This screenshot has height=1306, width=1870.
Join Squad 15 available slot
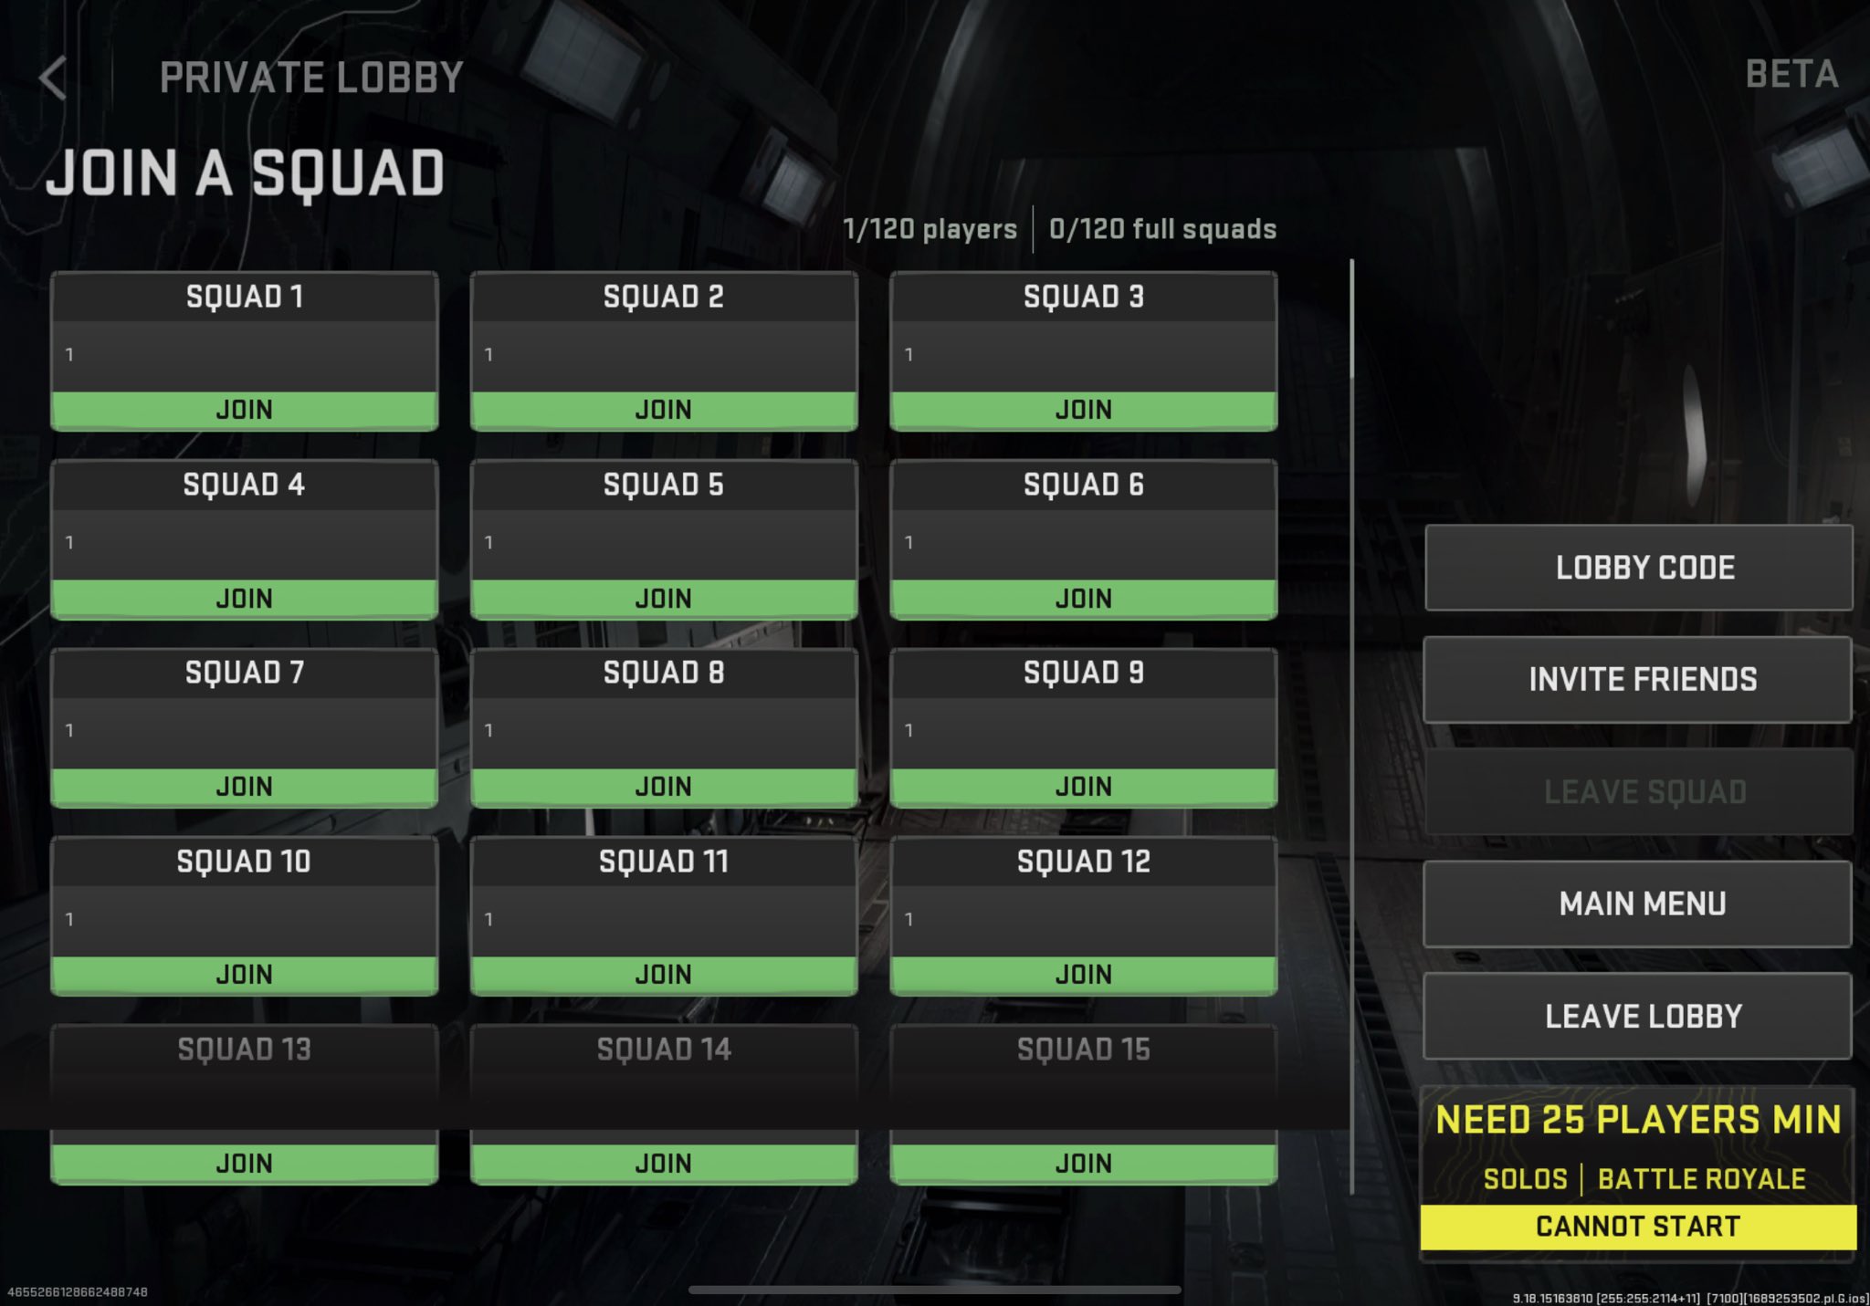[1084, 1163]
